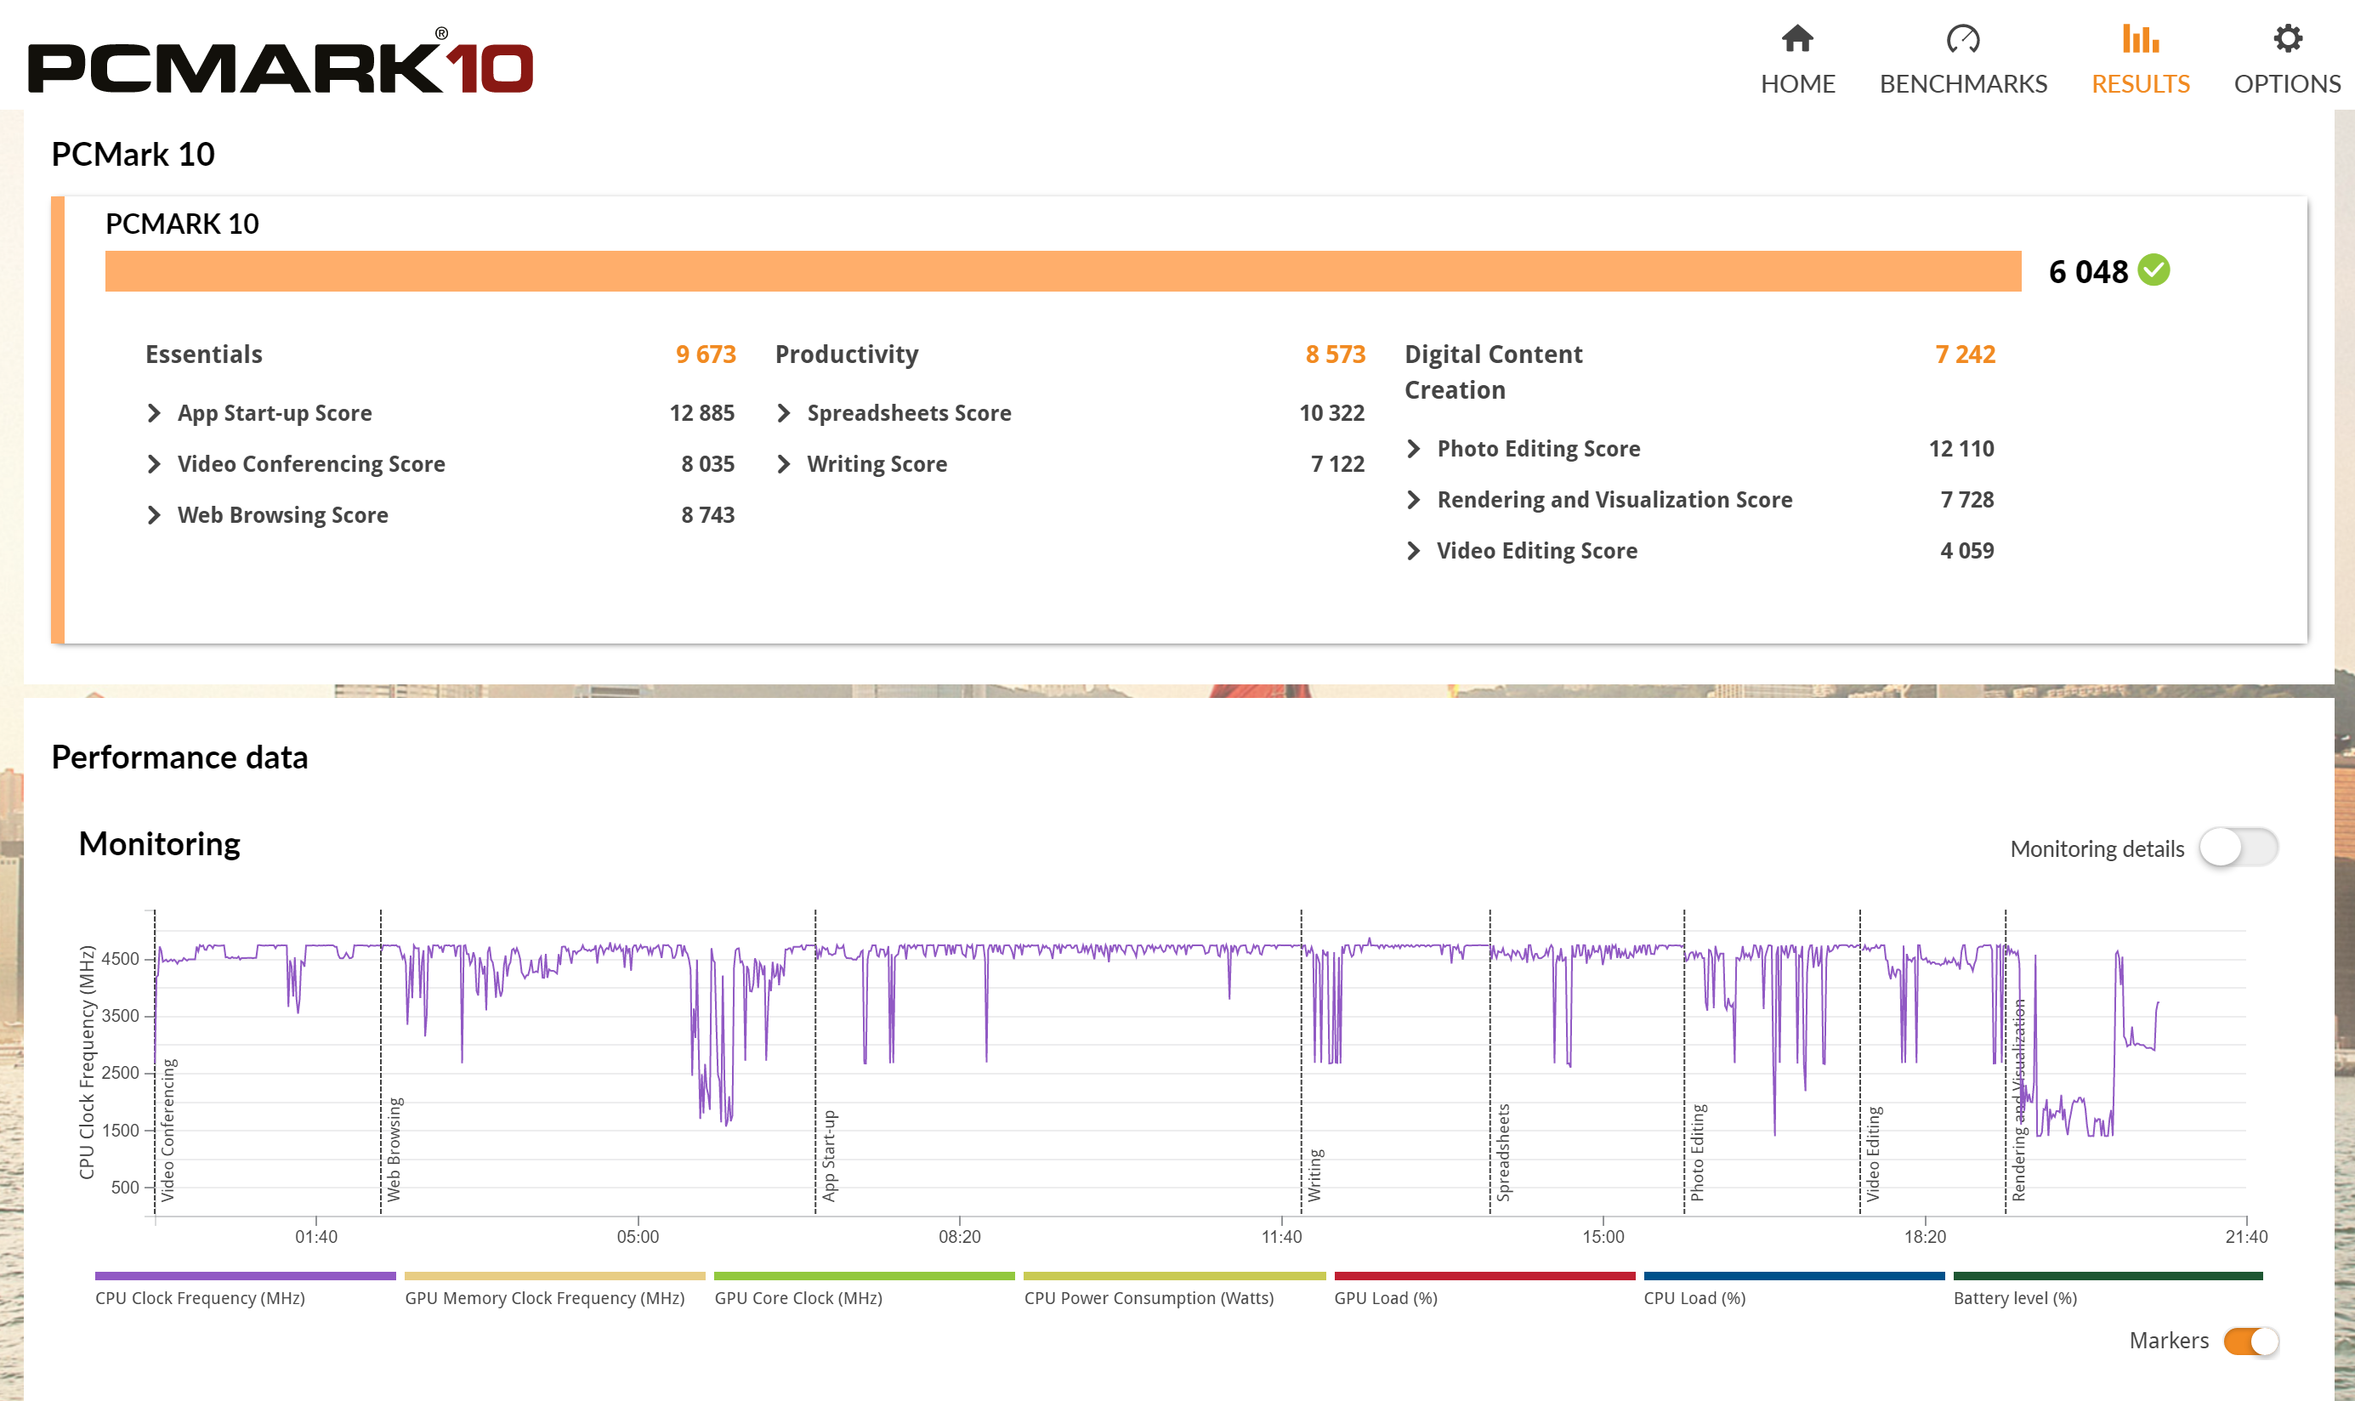The height and width of the screenshot is (1401, 2355).
Task: Click the orange PCMark 10 score bar
Action: (1063, 271)
